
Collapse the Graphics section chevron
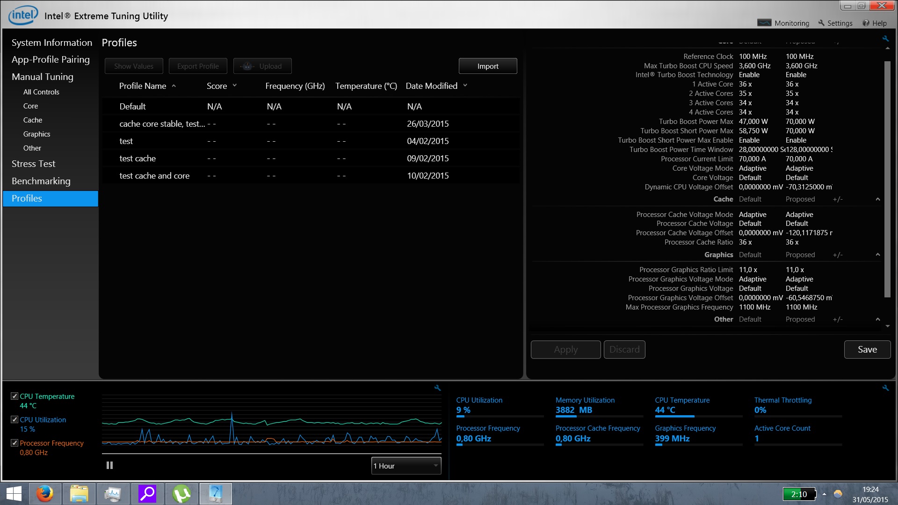[878, 255]
